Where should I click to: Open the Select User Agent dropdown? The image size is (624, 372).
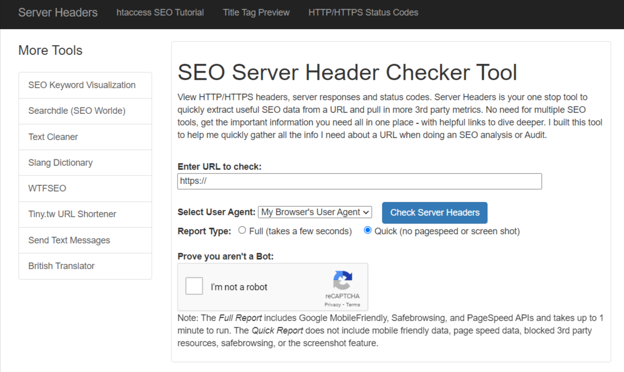coord(314,212)
